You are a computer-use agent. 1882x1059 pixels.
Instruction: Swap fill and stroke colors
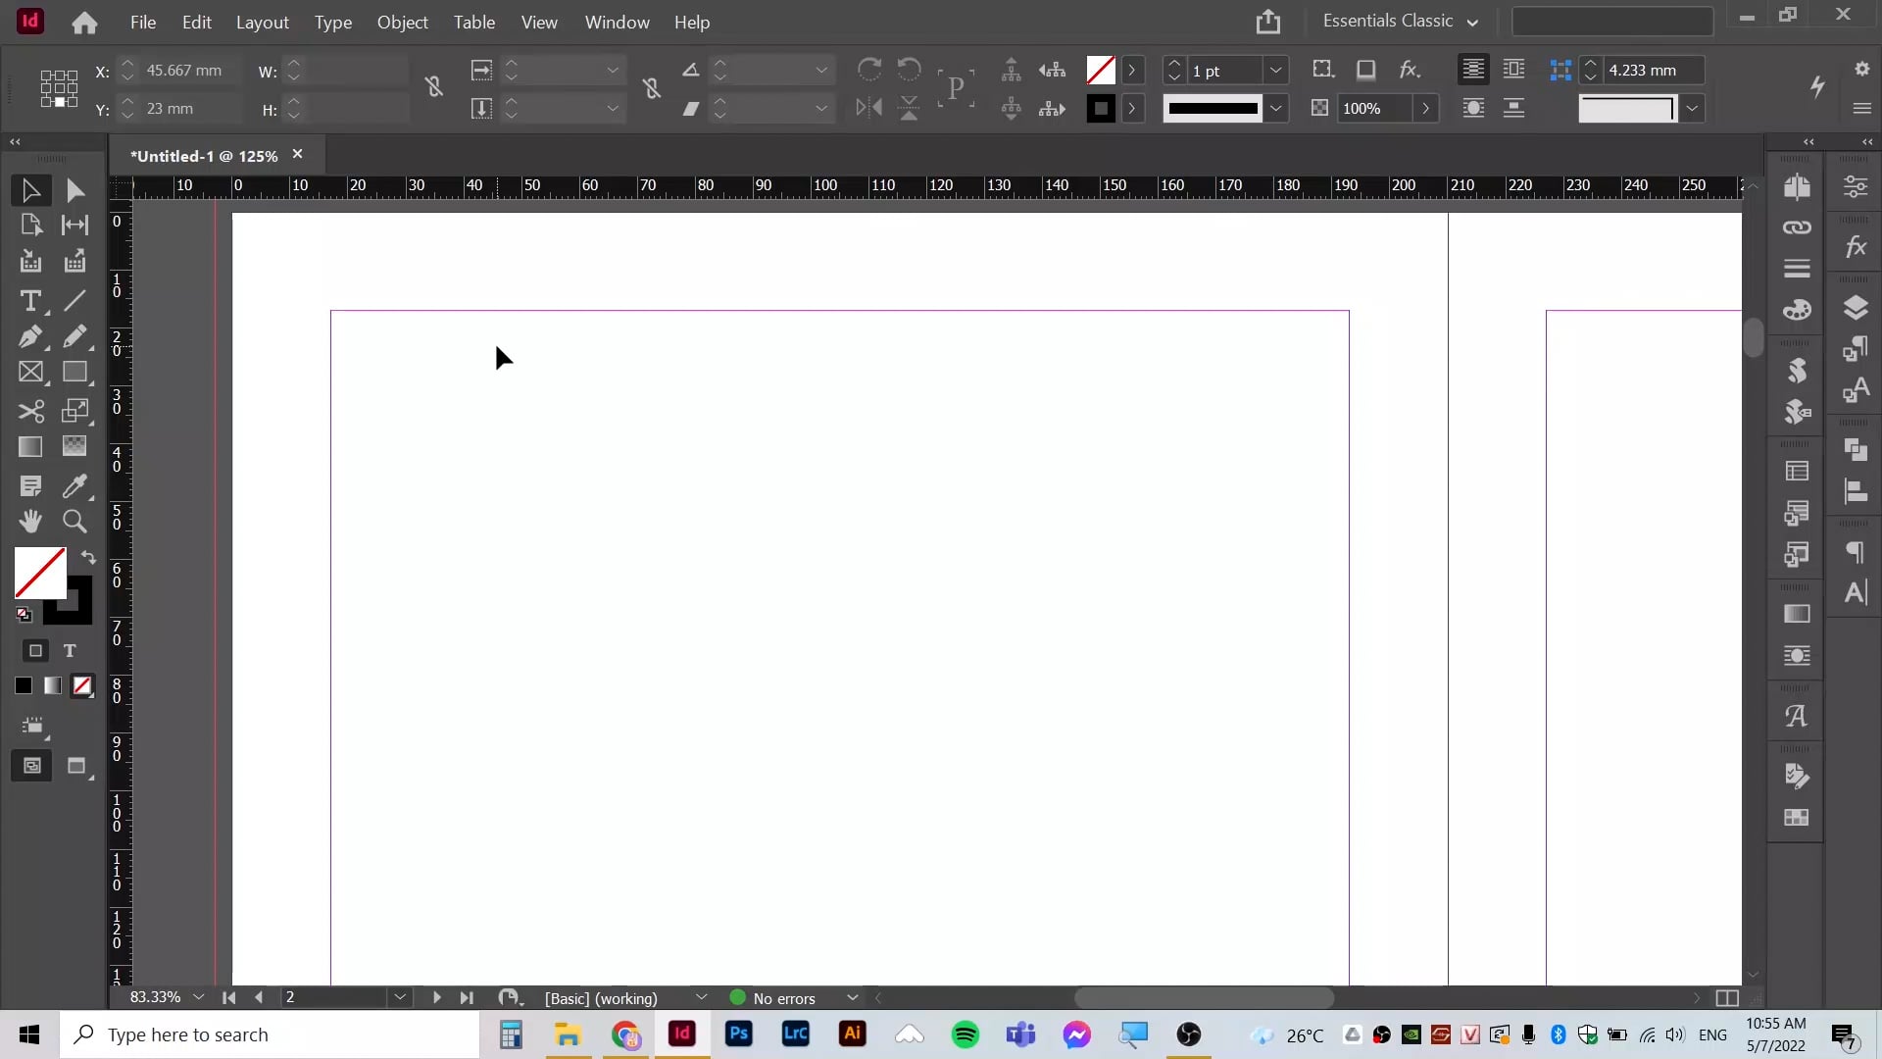pos(88,557)
